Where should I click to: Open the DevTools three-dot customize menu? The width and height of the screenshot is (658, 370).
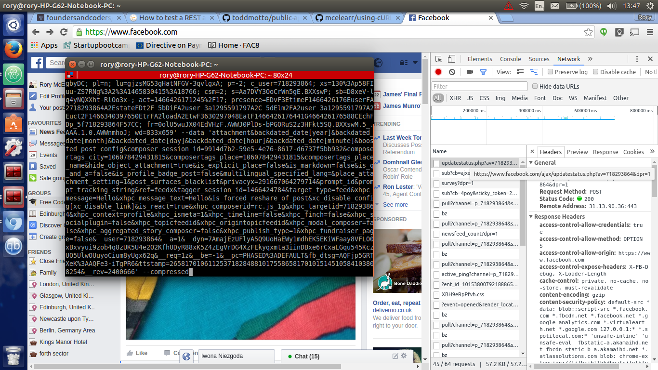pos(636,59)
